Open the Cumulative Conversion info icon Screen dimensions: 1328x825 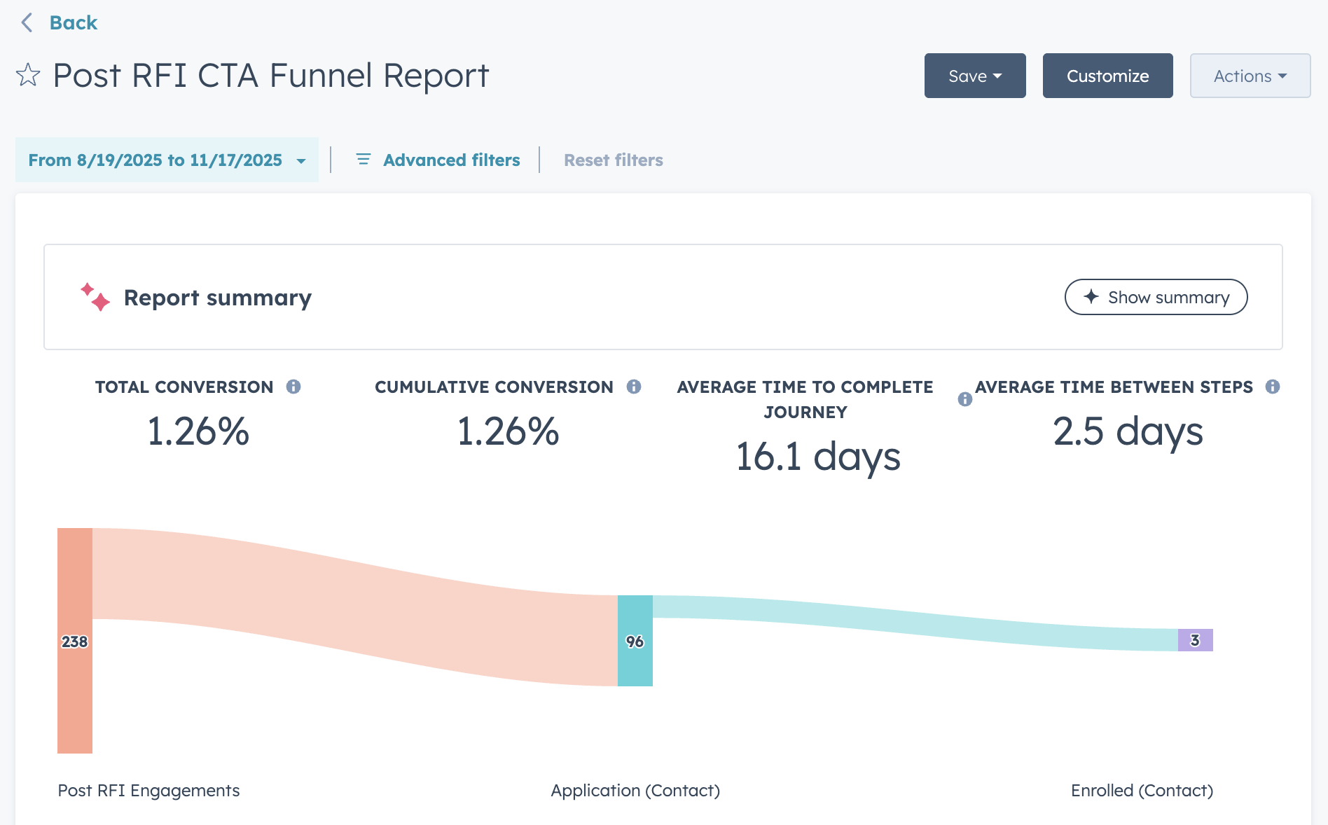click(x=634, y=387)
